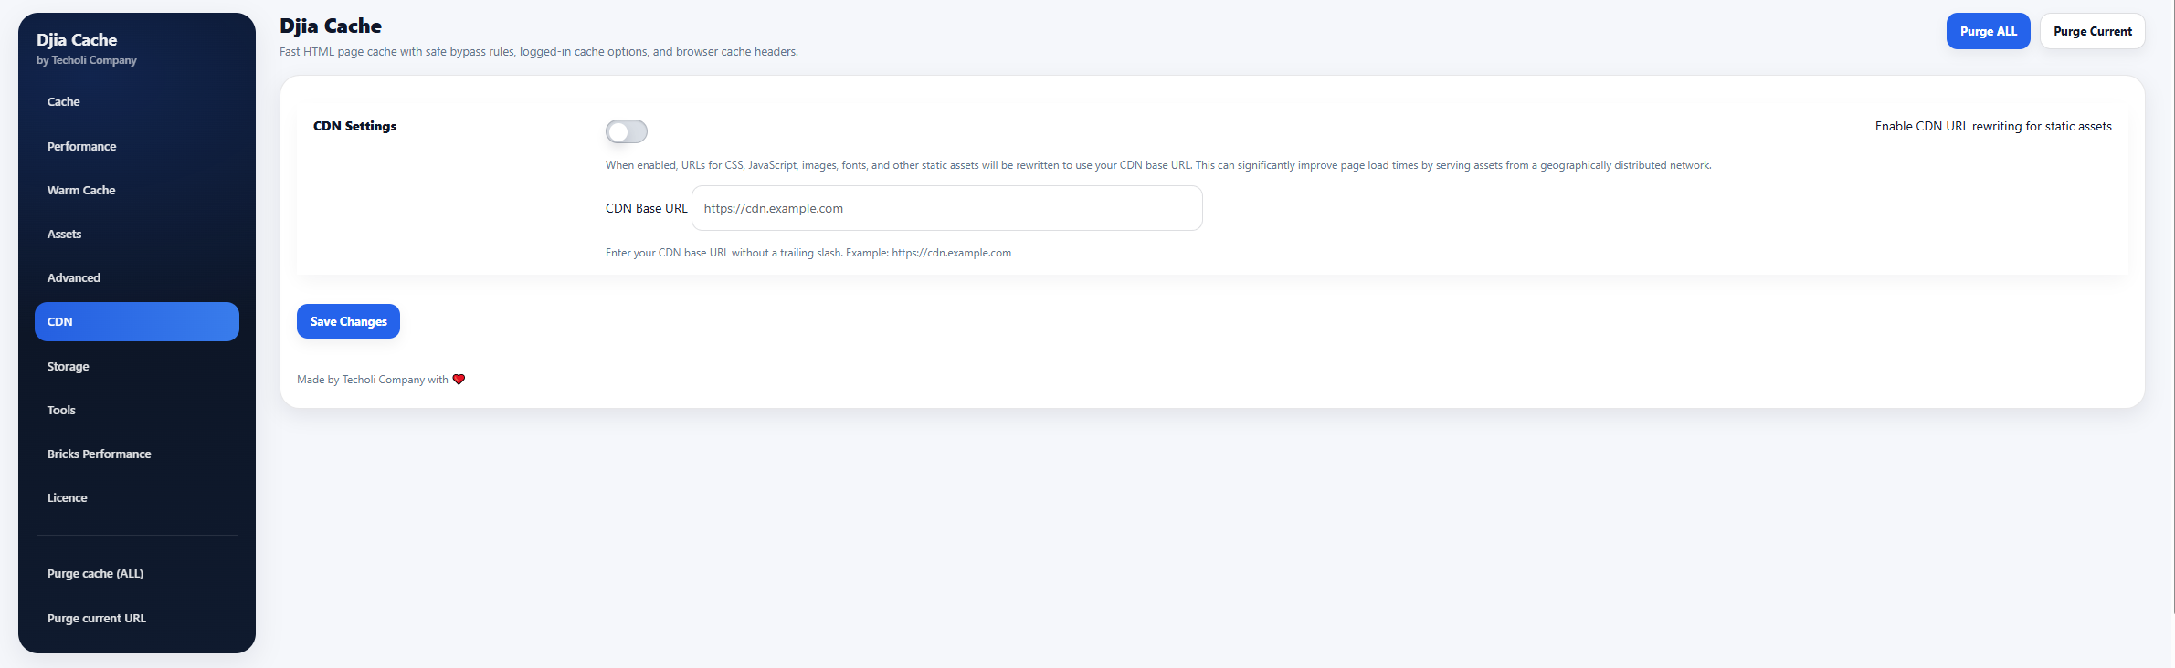This screenshot has width=2175, height=668.
Task: Open Bricks Performance settings
Action: click(100, 454)
